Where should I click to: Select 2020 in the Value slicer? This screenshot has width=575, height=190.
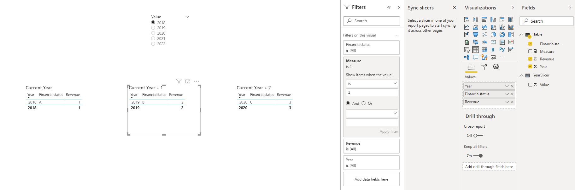[153, 33]
